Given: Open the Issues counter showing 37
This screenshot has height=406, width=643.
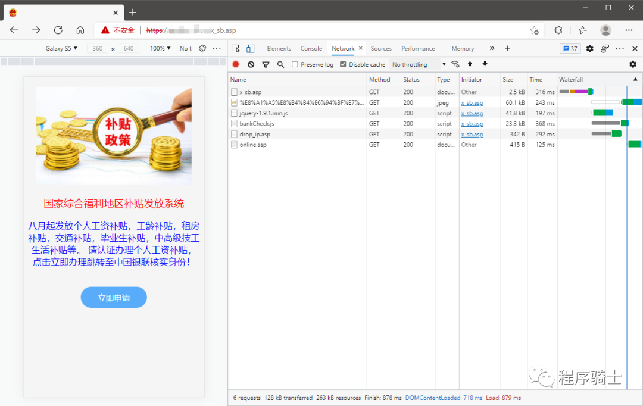Looking at the screenshot, I should click(x=570, y=48).
